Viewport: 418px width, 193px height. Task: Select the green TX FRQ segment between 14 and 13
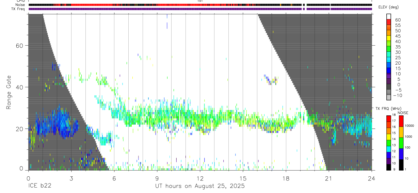coord(388,143)
